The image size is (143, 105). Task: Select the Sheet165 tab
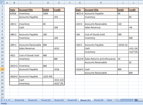[x=86, y=100]
